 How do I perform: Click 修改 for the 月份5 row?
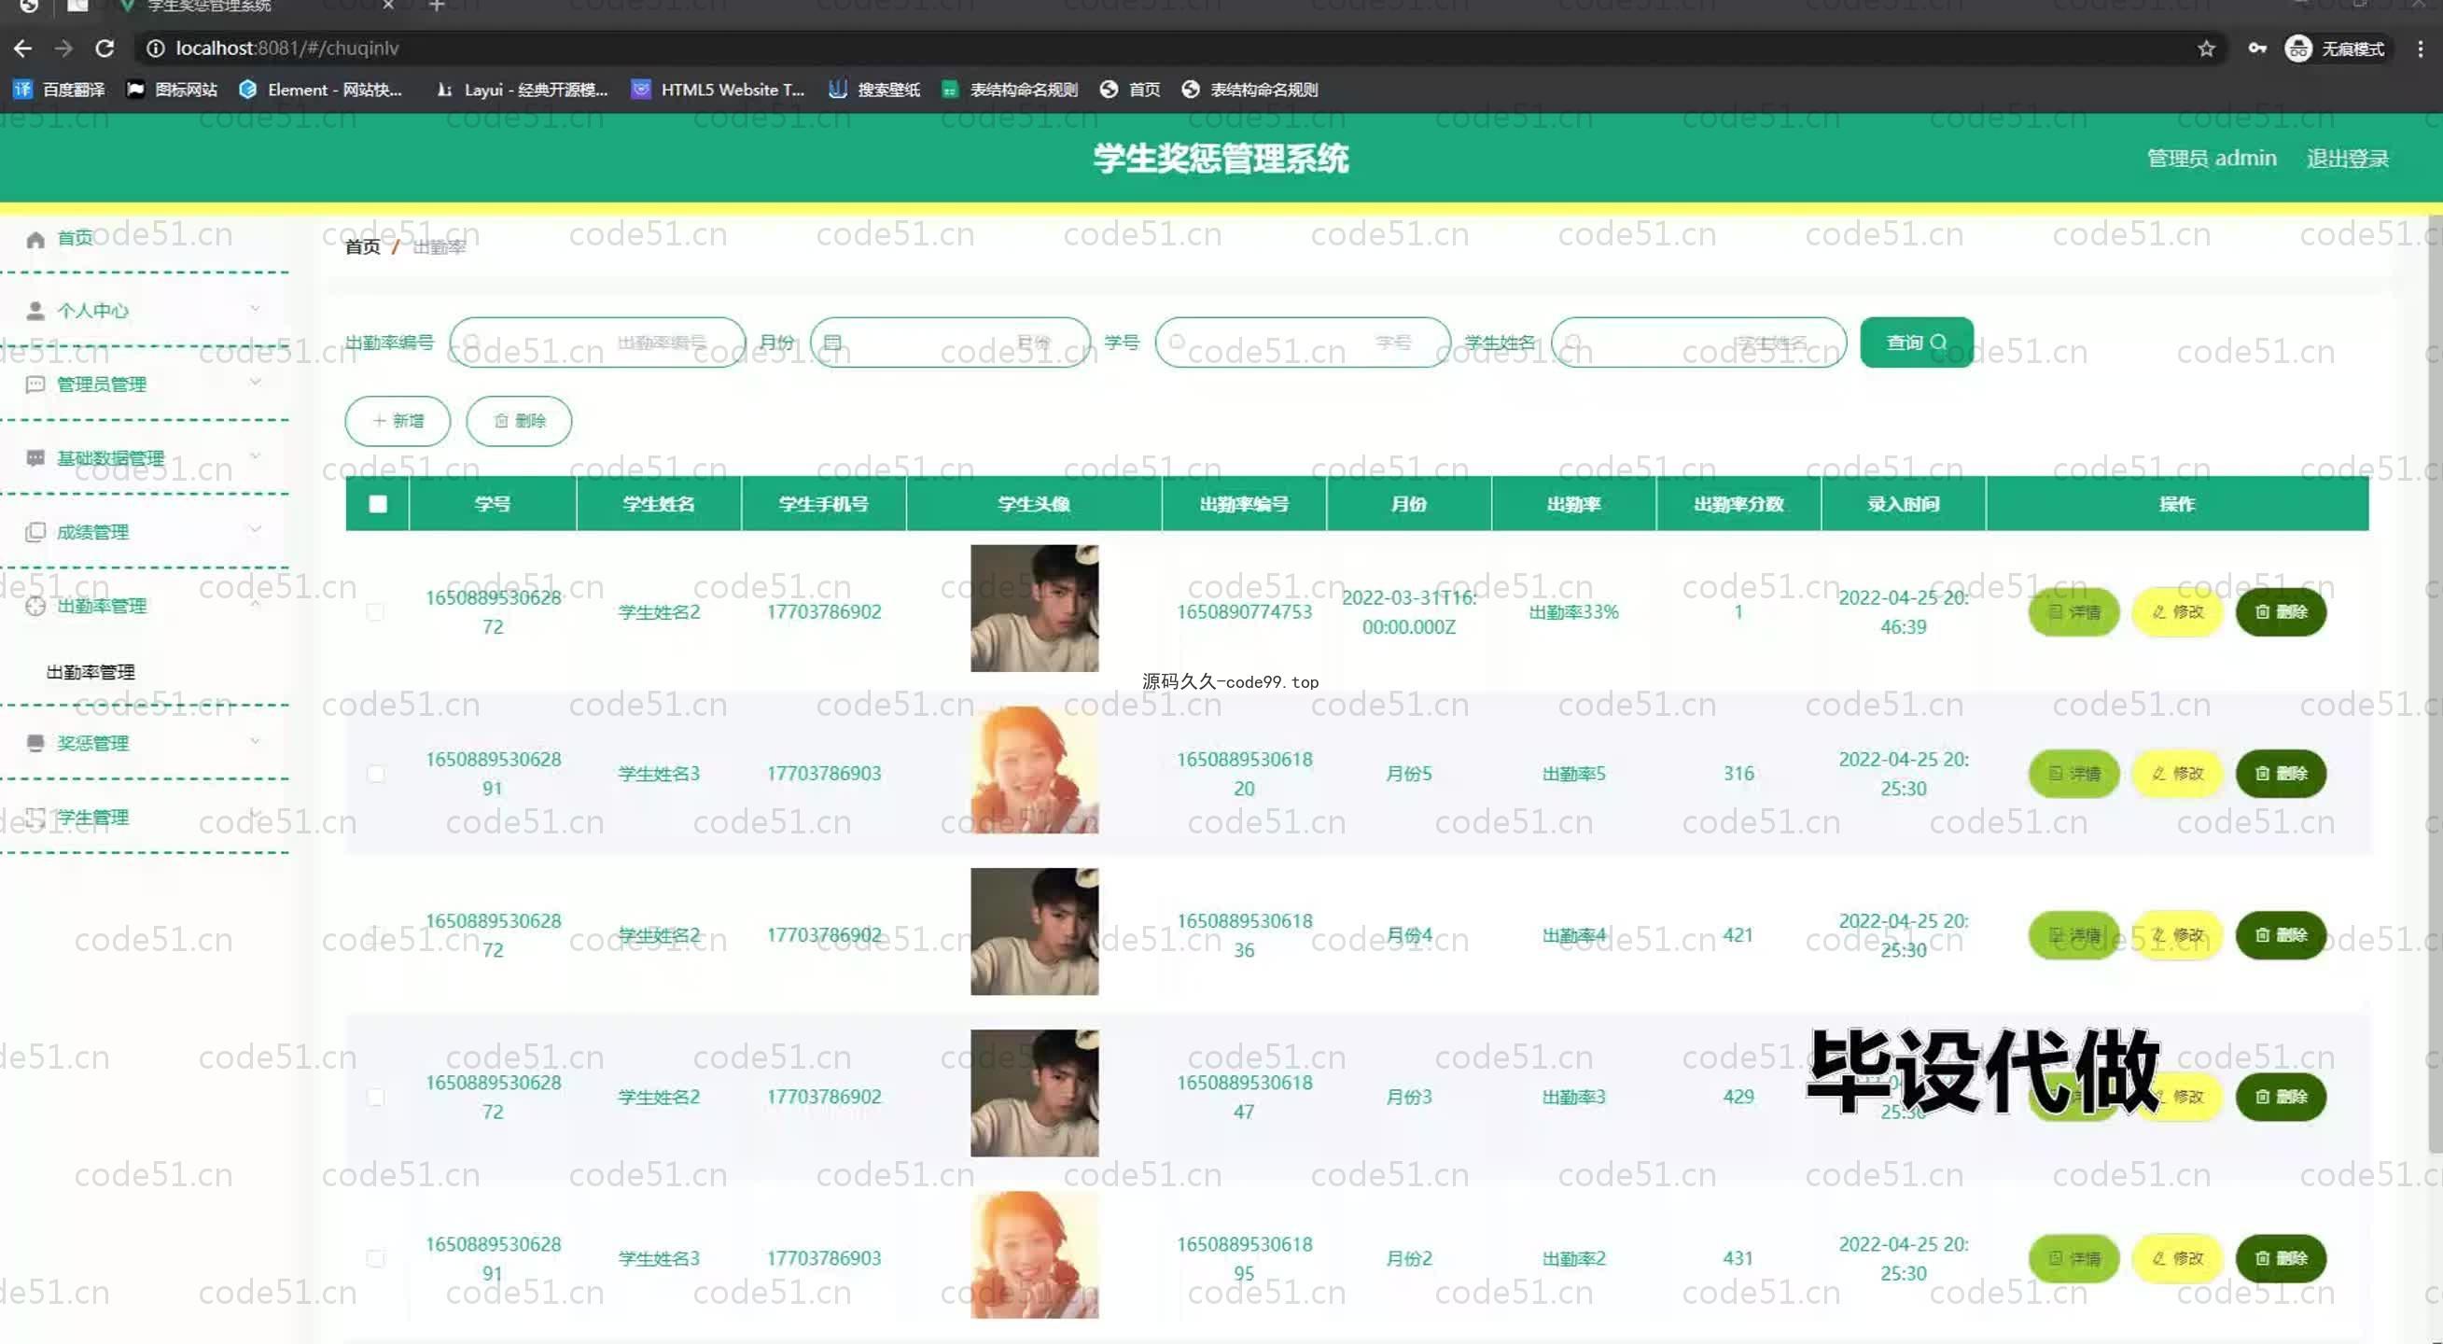tap(2176, 774)
